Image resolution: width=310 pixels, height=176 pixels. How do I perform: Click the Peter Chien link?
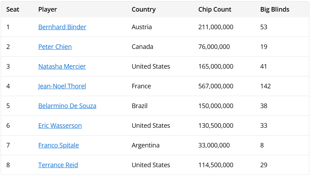pos(55,47)
